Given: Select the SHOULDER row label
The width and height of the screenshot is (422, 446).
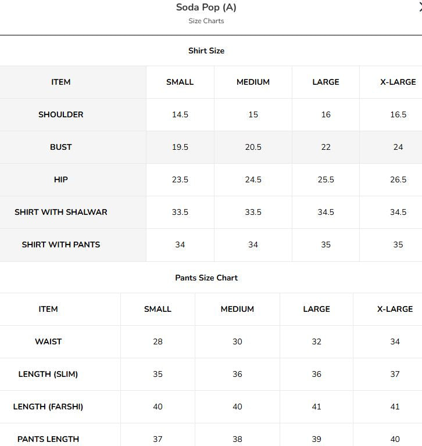Looking at the screenshot, I should click(x=60, y=114).
